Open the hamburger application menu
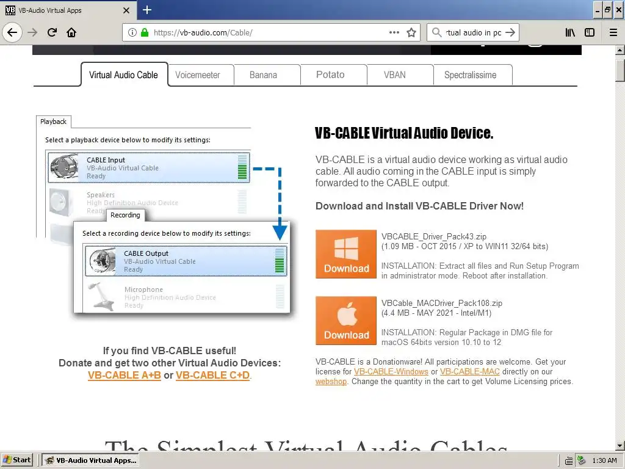 pyautogui.click(x=613, y=32)
